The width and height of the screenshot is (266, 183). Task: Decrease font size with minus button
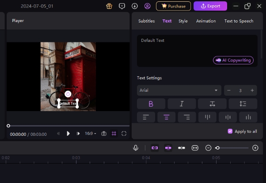coord(229,90)
